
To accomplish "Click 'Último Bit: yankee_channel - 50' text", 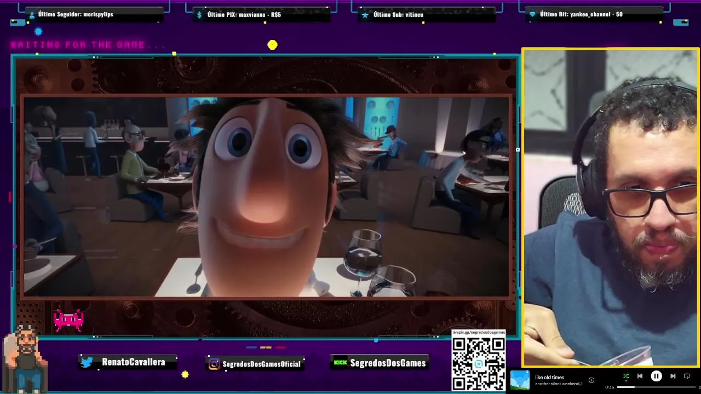I will click(581, 14).
